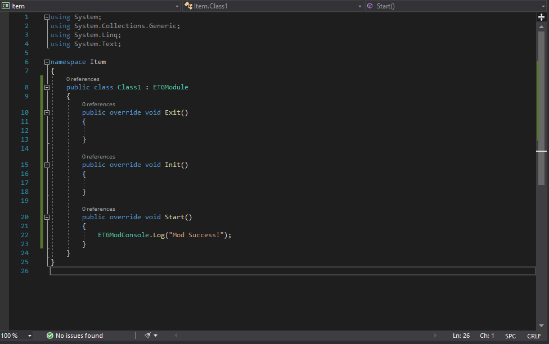Click System.Linq on line 3
Viewport: 549px width, 344px height.
tap(96, 35)
